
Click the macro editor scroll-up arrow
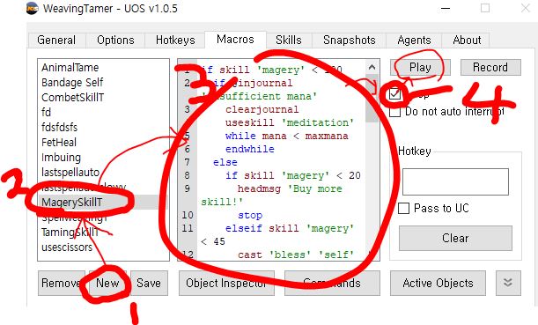[372, 68]
